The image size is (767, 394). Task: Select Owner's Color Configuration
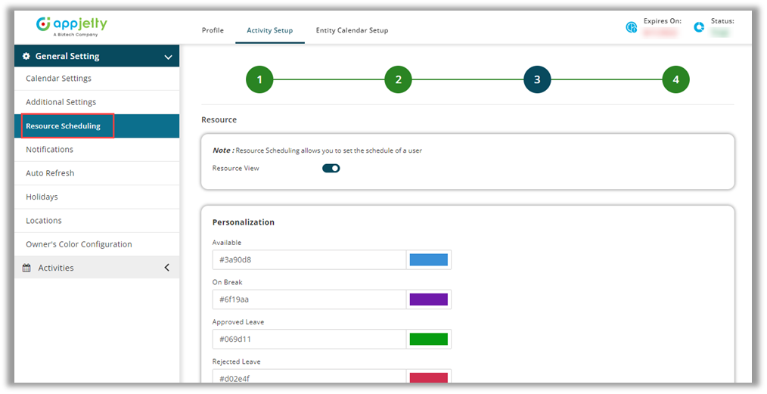(79, 244)
